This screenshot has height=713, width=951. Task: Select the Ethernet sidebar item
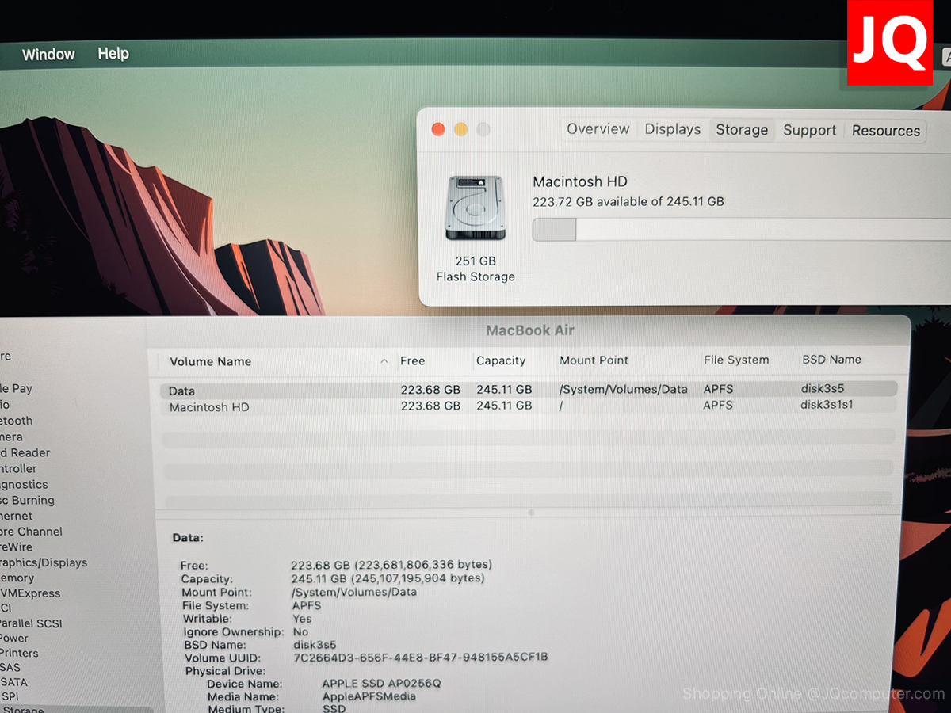coord(17,516)
